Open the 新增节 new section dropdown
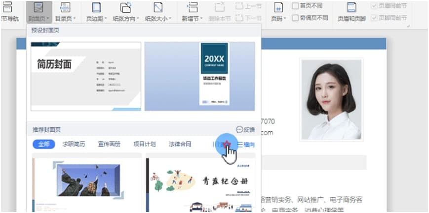 pos(193,12)
